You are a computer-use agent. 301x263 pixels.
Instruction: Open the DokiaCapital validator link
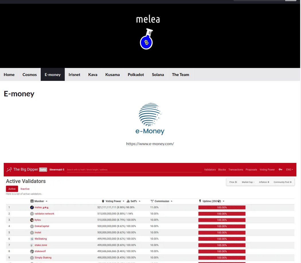click(42, 226)
